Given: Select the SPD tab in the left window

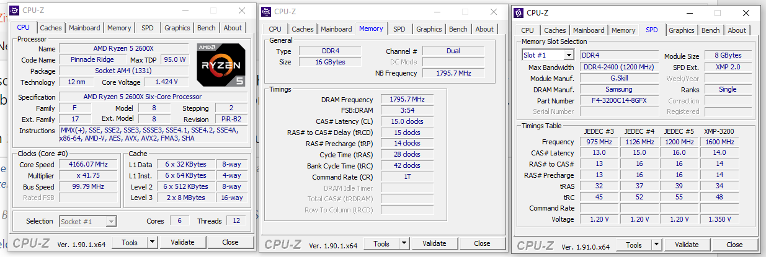Looking at the screenshot, I should click(x=147, y=28).
